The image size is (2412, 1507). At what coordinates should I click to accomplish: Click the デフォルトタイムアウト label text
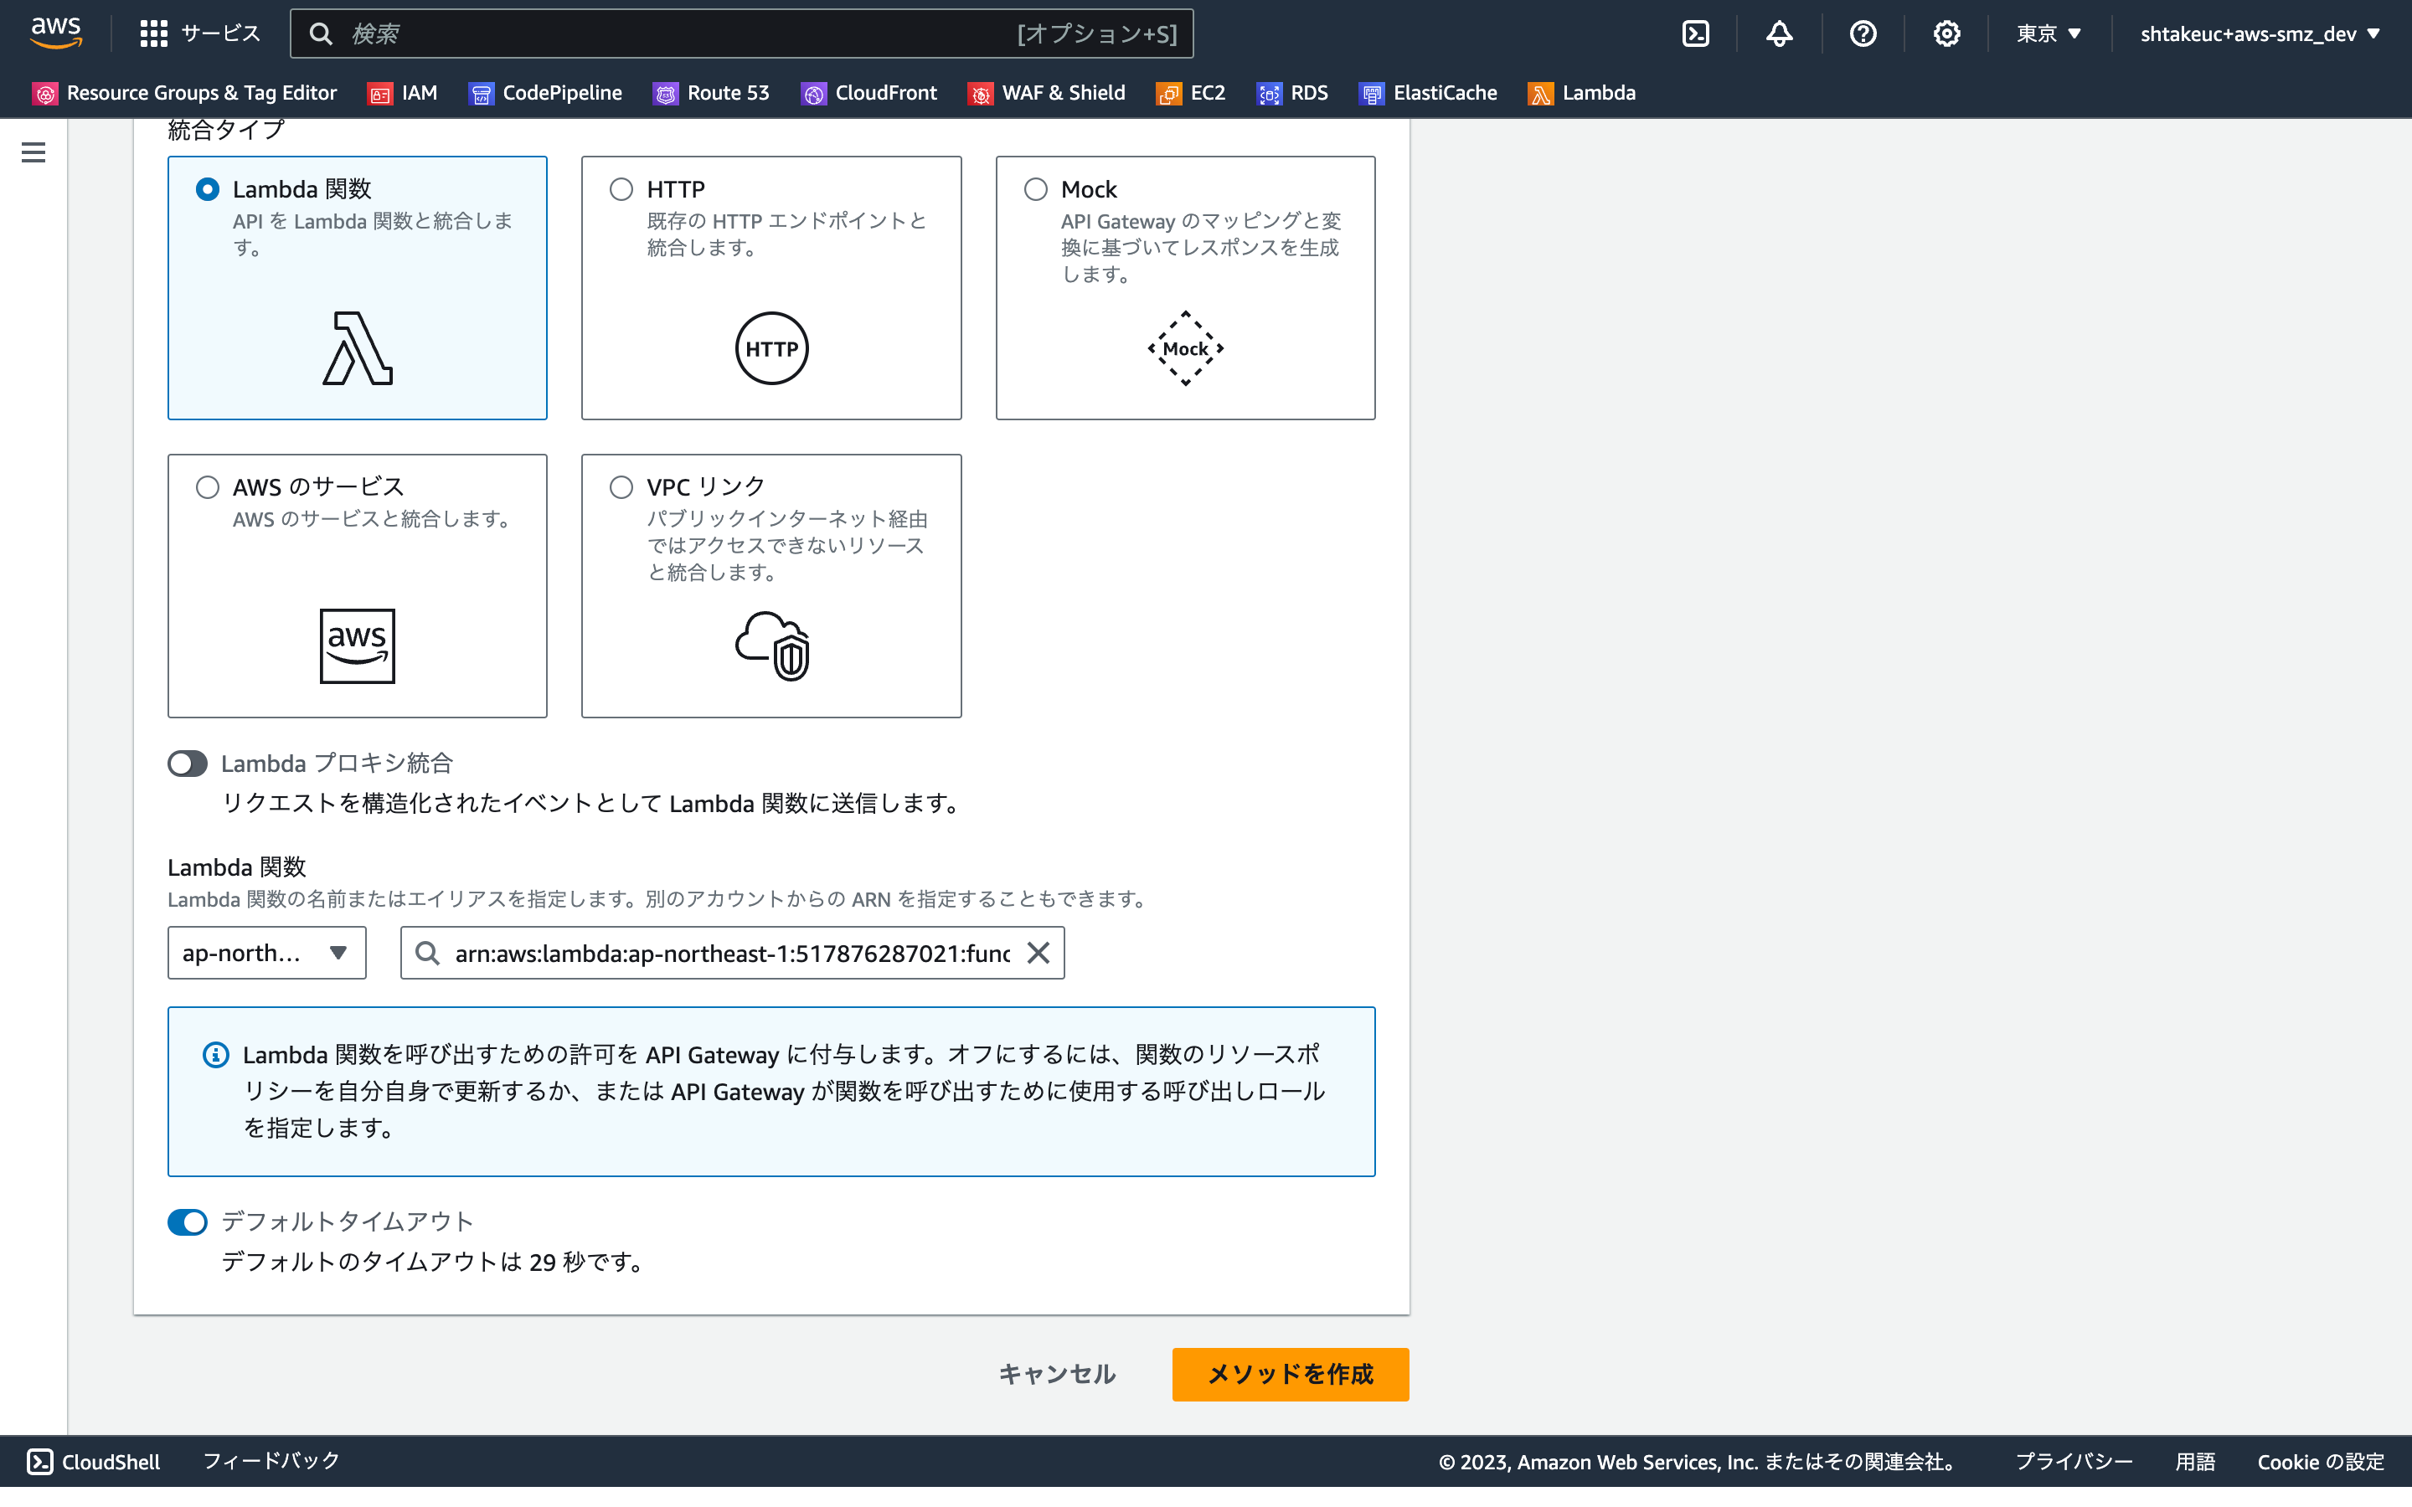[x=347, y=1222]
